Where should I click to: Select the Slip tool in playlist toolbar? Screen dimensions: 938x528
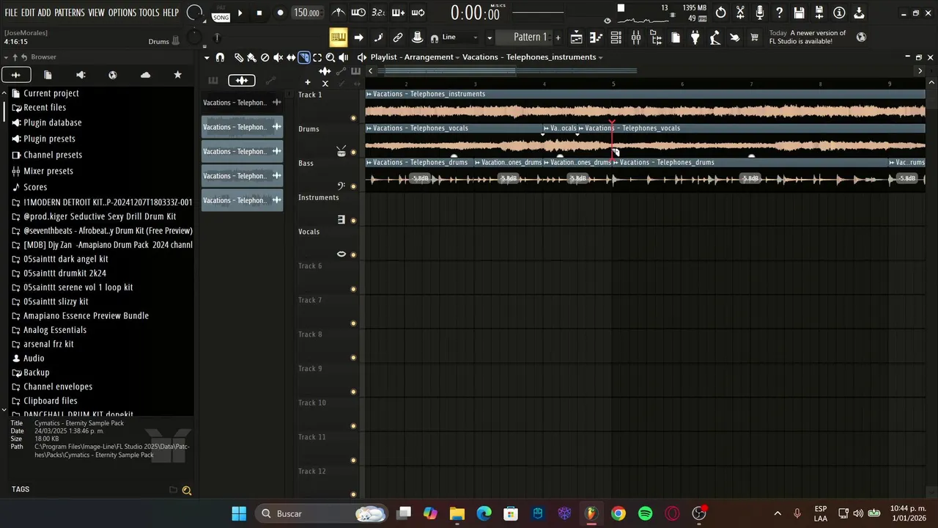[x=291, y=57]
